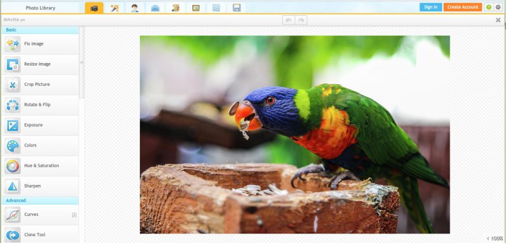Click the undo arrow button
Screen dimensions: 506x243
pos(288,20)
